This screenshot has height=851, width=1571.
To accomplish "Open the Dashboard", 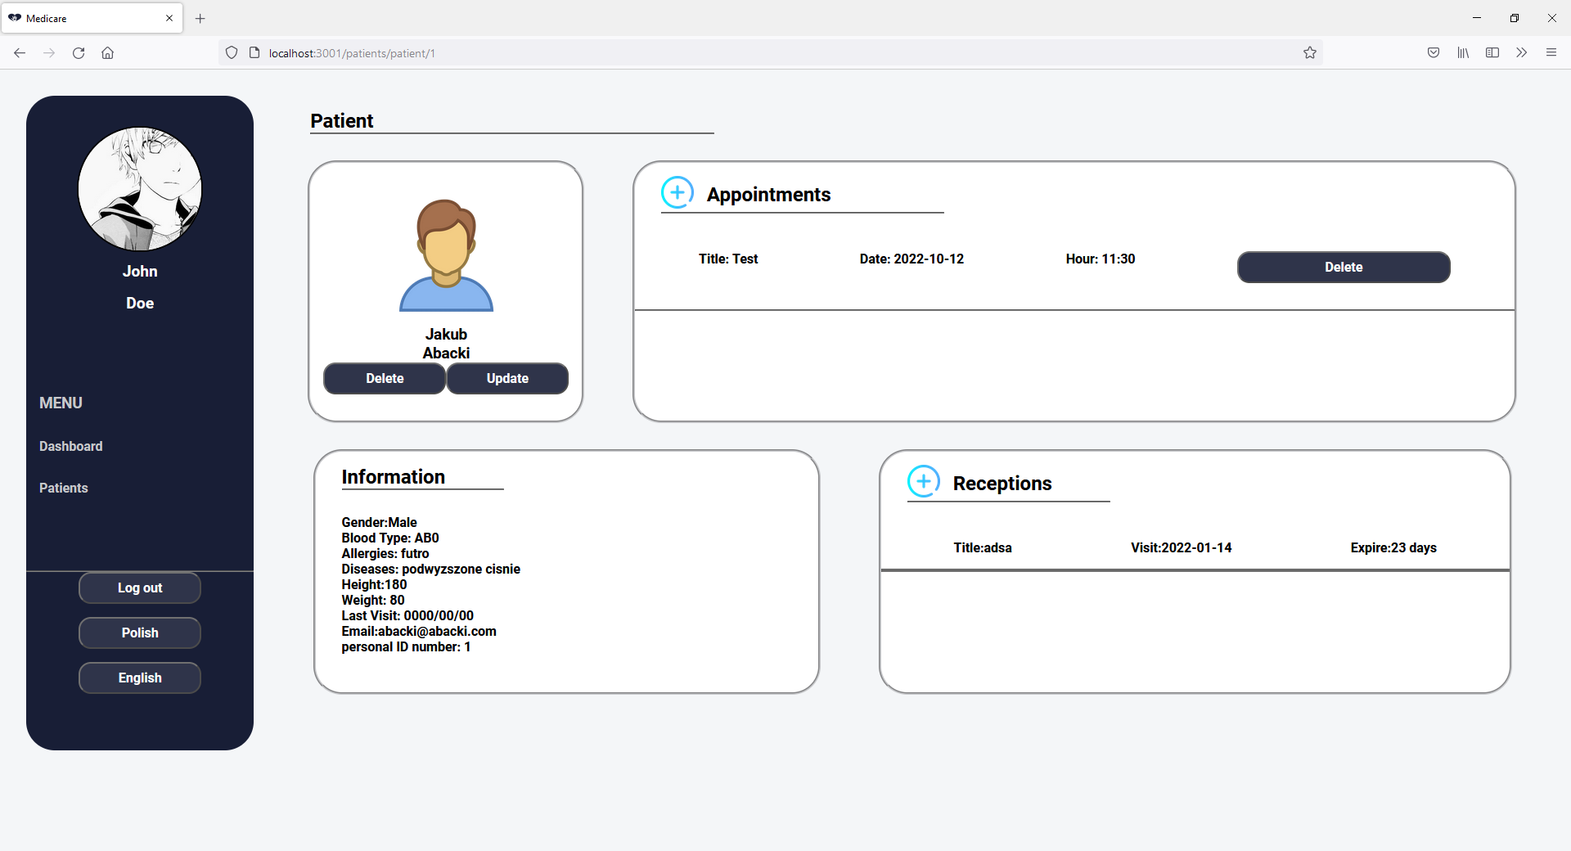I will pyautogui.click(x=70, y=446).
